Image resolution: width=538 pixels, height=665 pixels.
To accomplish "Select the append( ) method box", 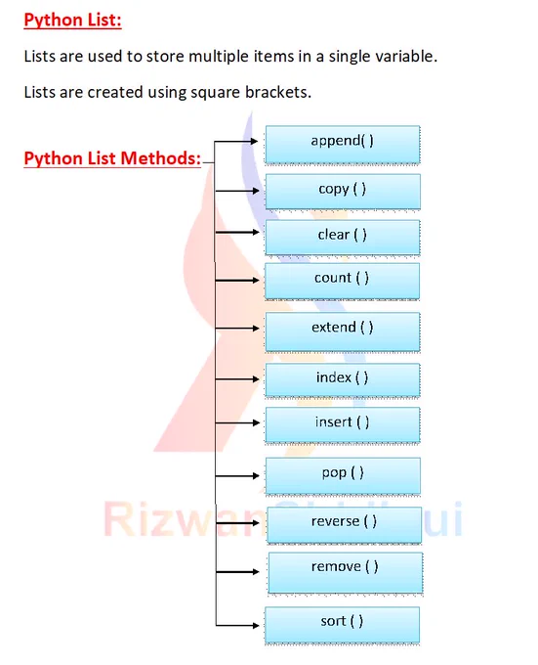I will (343, 144).
